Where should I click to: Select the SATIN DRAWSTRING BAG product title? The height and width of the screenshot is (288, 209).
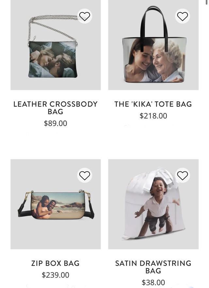153,267
